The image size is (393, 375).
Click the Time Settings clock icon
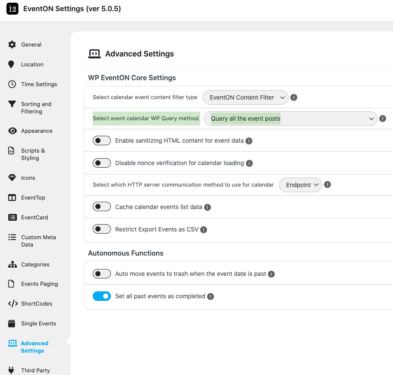(x=12, y=84)
